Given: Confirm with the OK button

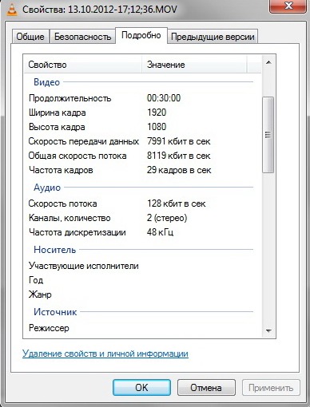Looking at the screenshot, I should pyautogui.click(x=141, y=388).
